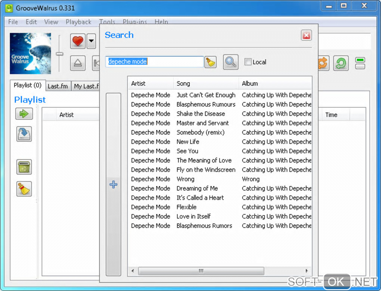Viewport: 381px width, 291px height.
Task: Click the green refresh arrow icon
Action: [341, 63]
